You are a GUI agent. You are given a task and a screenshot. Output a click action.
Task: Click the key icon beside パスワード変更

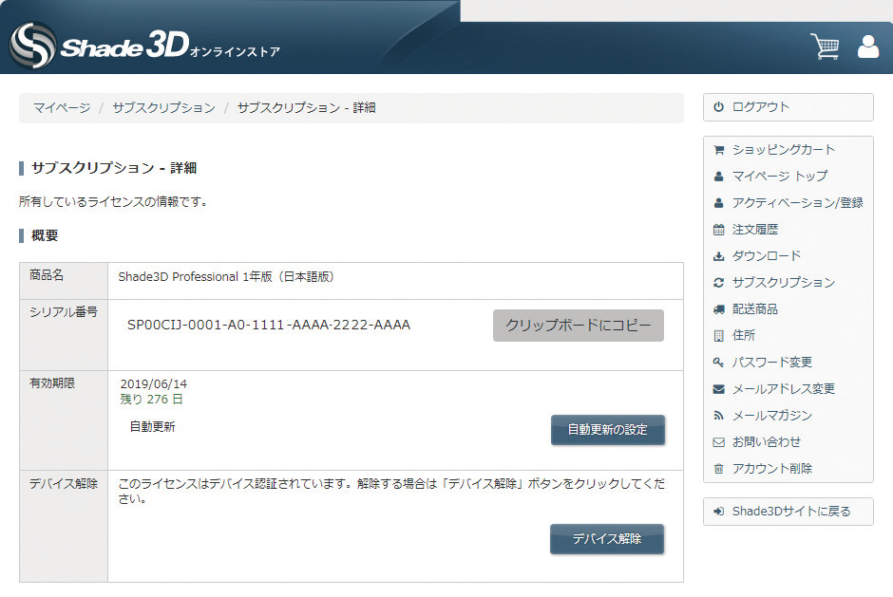click(x=719, y=363)
